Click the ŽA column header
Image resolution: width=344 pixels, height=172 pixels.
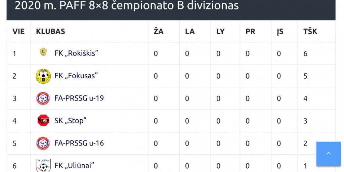coord(159,32)
